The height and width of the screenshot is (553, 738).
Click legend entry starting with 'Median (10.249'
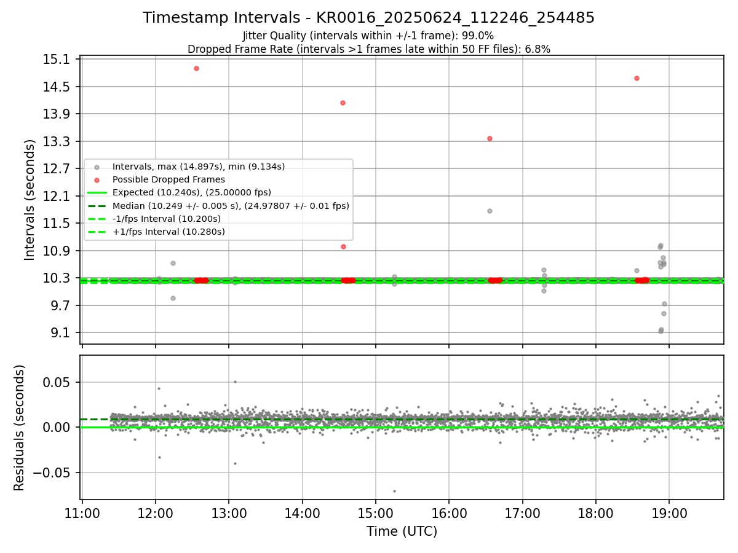[231, 206]
